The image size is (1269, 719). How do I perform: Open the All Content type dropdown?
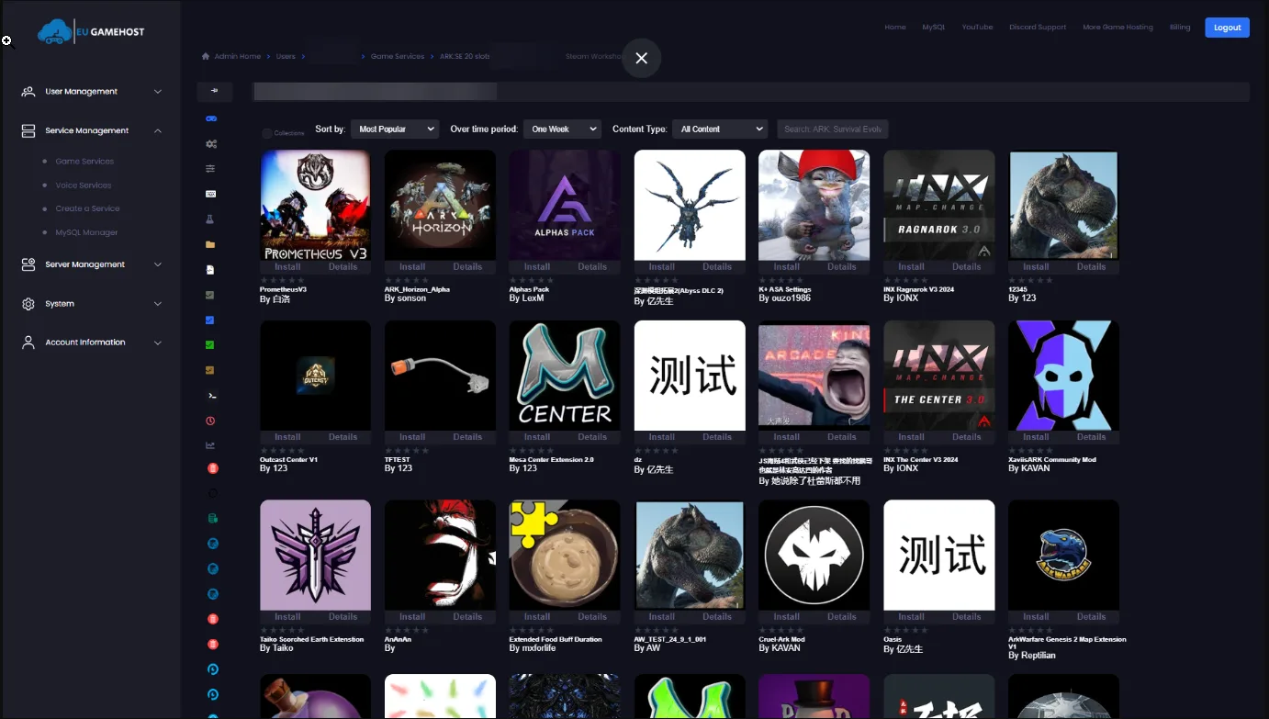(720, 129)
